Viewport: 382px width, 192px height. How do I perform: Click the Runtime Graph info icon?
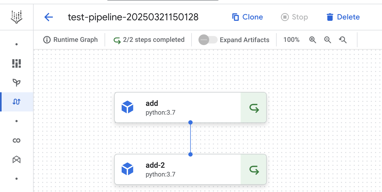pyautogui.click(x=47, y=40)
